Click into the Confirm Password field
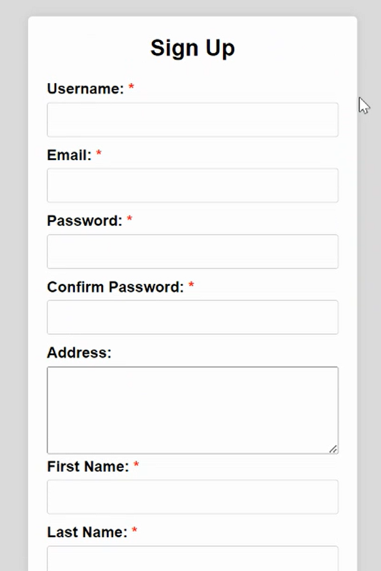The height and width of the screenshot is (571, 381). [x=192, y=317]
